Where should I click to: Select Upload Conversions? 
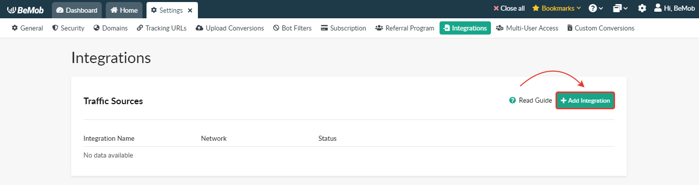click(x=229, y=28)
